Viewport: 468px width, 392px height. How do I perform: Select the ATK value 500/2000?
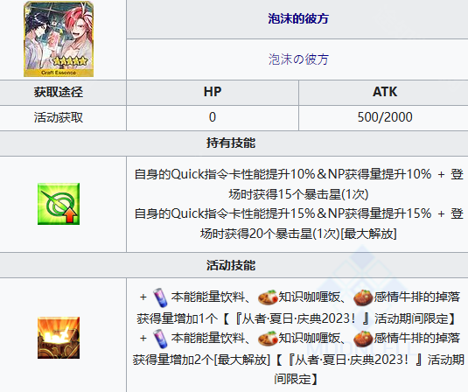tap(385, 117)
